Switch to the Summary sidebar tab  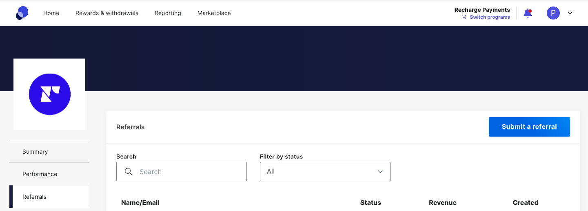click(x=35, y=152)
